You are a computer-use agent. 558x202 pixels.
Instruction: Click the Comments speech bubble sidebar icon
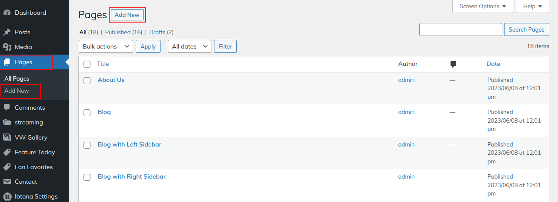[x=7, y=108]
